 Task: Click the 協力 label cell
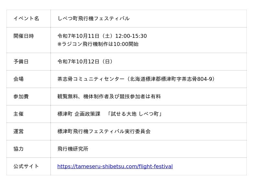(18, 149)
